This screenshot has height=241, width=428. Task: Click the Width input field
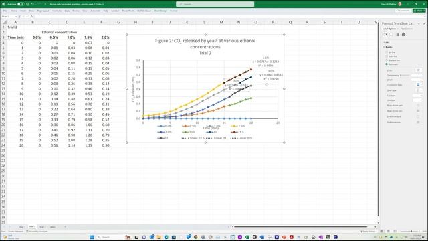click(417, 80)
